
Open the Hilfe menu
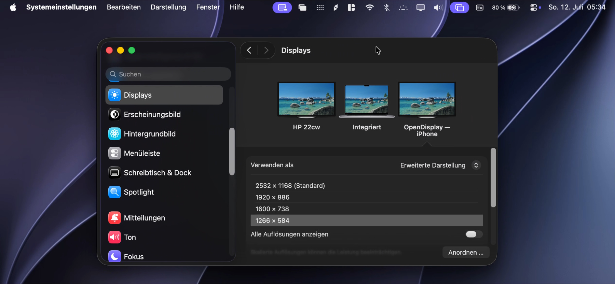[x=237, y=7]
